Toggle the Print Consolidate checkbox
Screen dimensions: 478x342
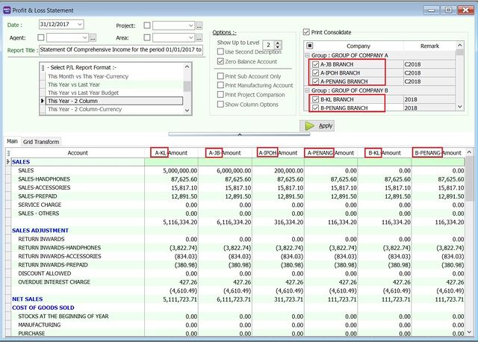tap(307, 32)
